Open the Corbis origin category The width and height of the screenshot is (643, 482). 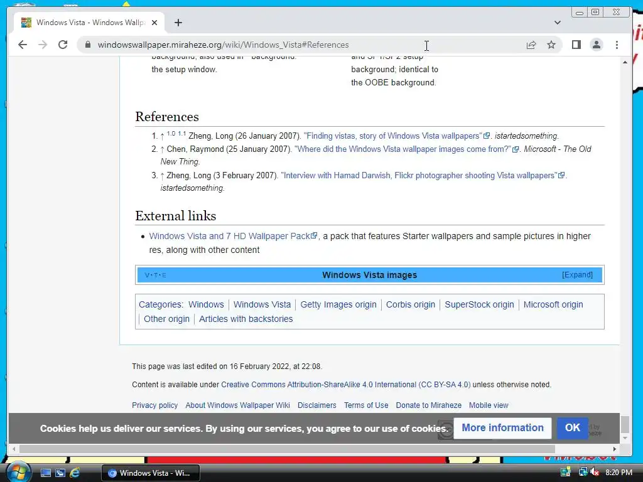pyautogui.click(x=411, y=304)
